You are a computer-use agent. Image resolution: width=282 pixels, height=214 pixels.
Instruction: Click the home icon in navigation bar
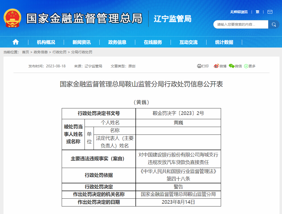pos(16,42)
